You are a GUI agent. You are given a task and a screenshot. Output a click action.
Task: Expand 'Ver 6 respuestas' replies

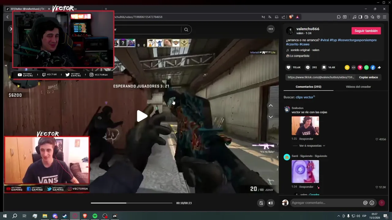pos(312,146)
